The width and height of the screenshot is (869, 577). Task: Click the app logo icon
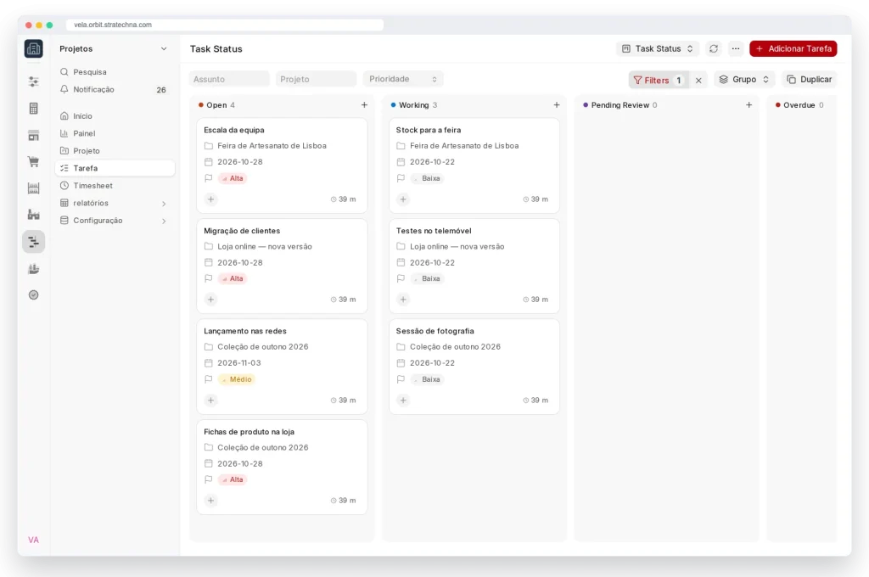(x=34, y=48)
